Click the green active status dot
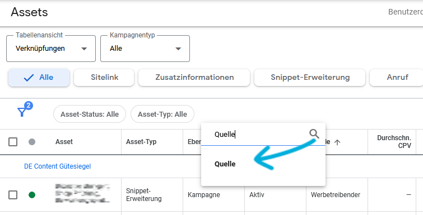This screenshot has height=215, width=423. click(32, 194)
